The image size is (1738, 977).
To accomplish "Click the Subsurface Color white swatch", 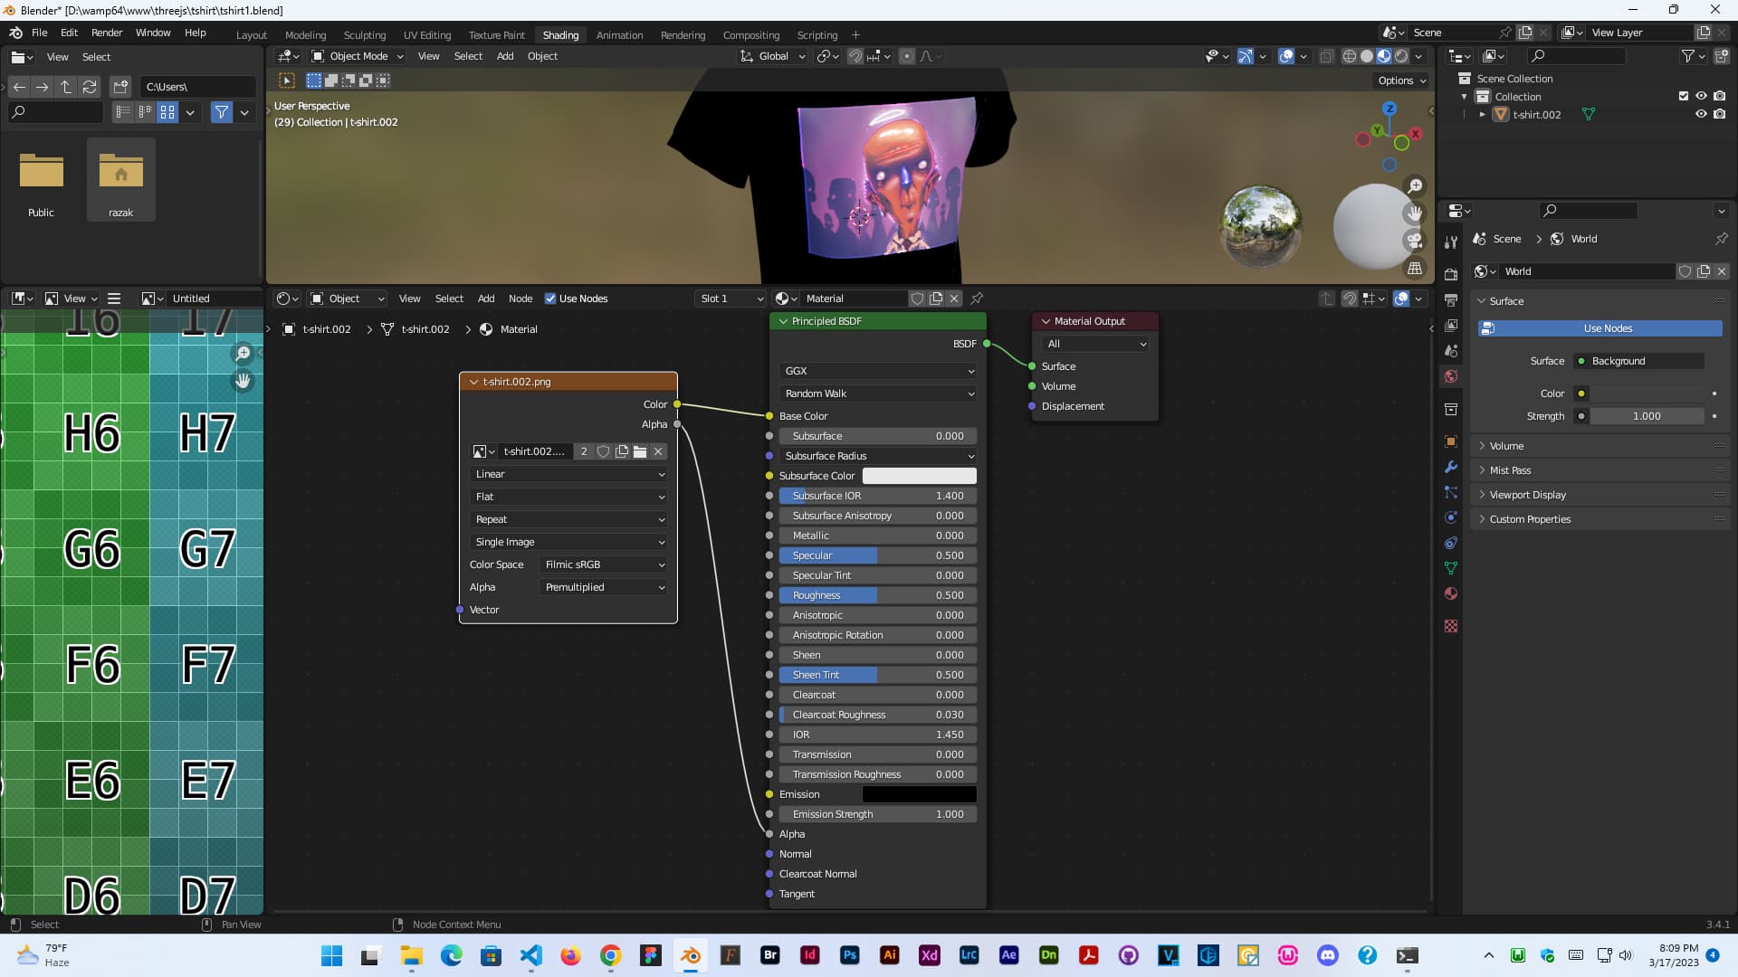I will tap(919, 476).
